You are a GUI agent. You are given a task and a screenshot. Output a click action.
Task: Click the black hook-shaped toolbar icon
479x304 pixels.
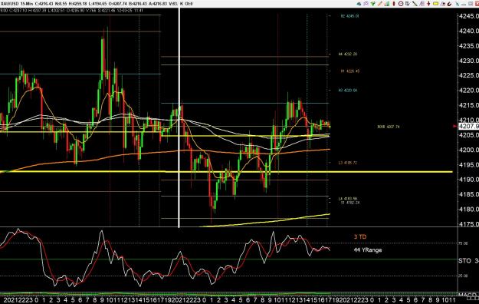coord(449,4)
